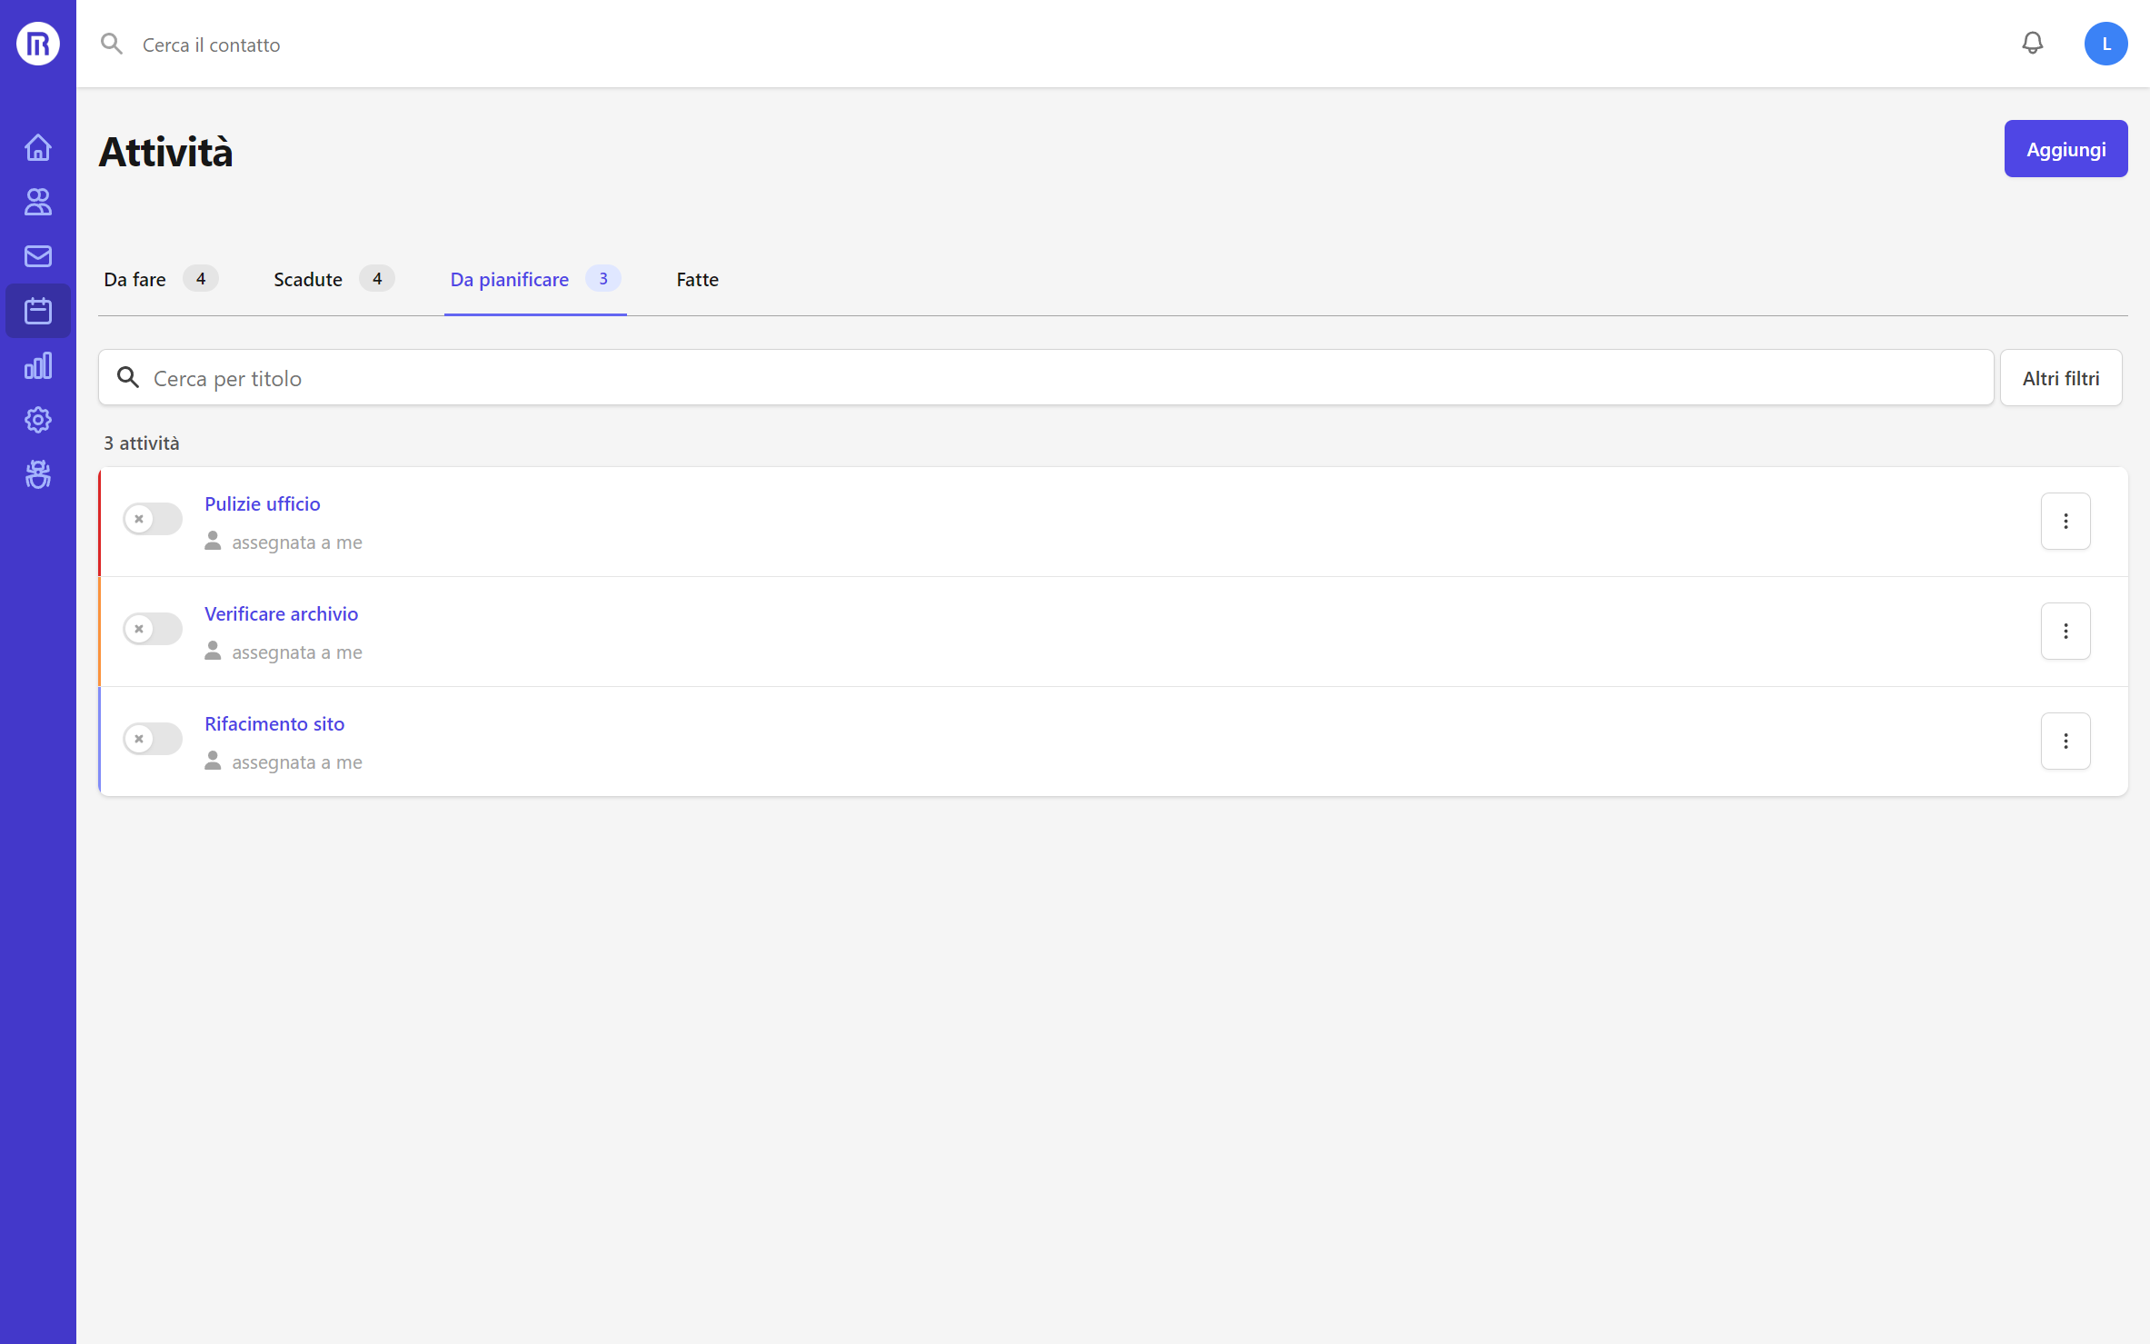2150x1344 pixels.
Task: Click the Cerca per titolo search field
Action: pos(636,377)
